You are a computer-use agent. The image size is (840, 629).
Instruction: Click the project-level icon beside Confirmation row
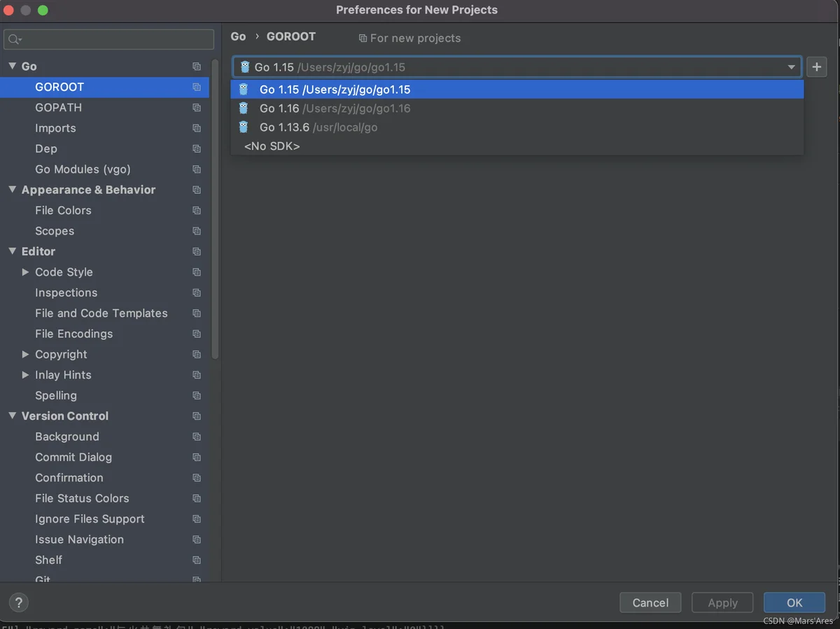[197, 478]
